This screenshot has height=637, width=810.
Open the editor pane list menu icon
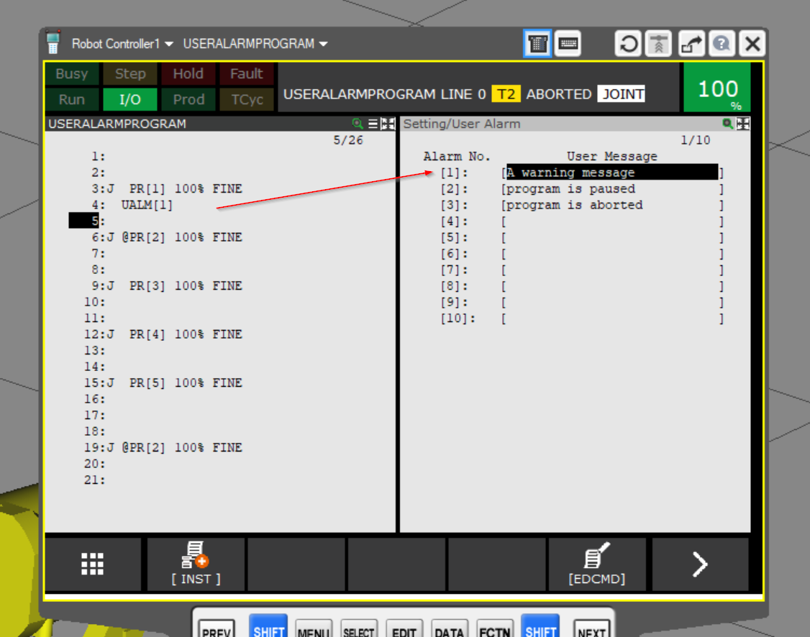(373, 124)
